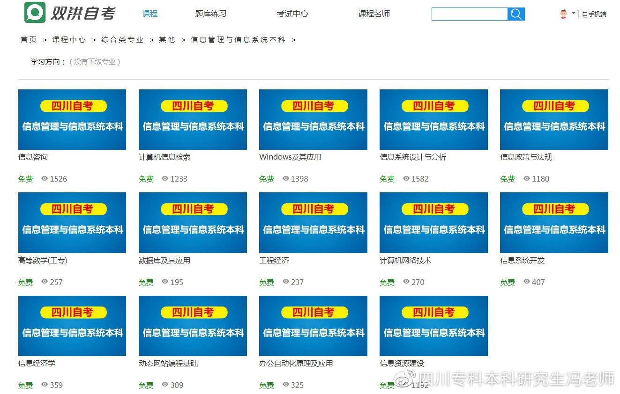The image size is (620, 394).
Task: Click the 信息经济学 course title
Action: [x=37, y=364]
